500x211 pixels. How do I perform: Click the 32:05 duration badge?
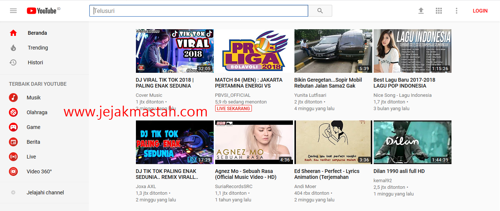[204, 69]
